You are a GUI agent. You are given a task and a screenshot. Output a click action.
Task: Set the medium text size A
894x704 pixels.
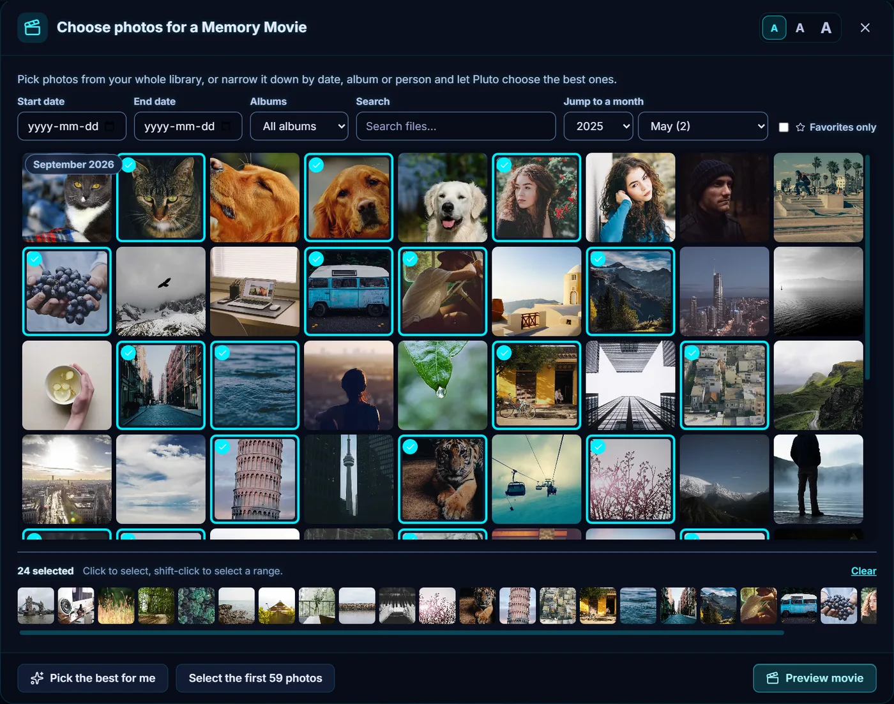(799, 27)
